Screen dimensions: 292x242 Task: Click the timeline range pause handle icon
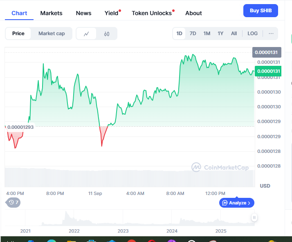point(254,218)
